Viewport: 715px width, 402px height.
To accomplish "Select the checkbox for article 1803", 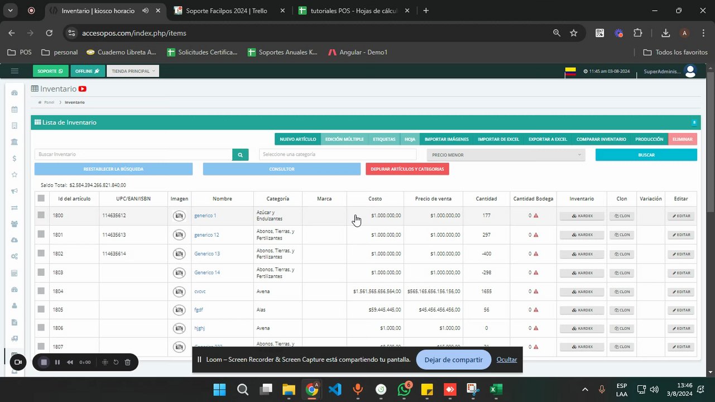I will pyautogui.click(x=41, y=272).
